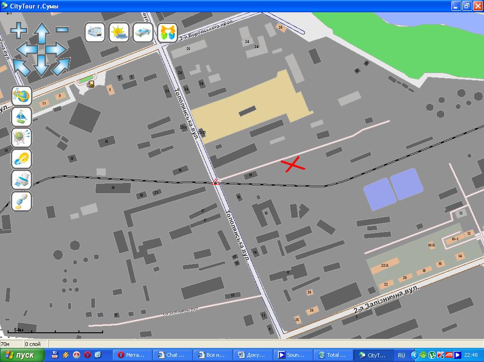The image size is (484, 362).
Task: Open the gift boxes icon
Action: [x=167, y=33]
